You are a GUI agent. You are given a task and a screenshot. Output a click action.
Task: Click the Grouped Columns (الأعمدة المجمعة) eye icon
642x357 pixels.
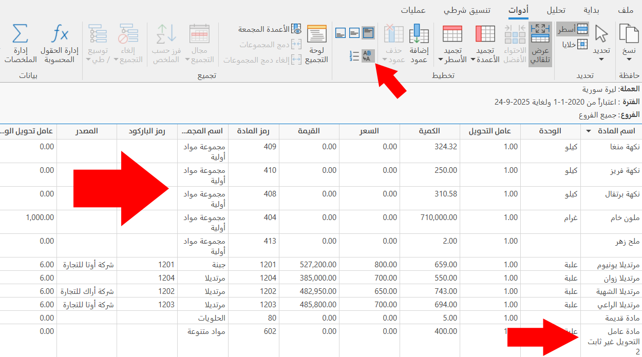pyautogui.click(x=296, y=29)
